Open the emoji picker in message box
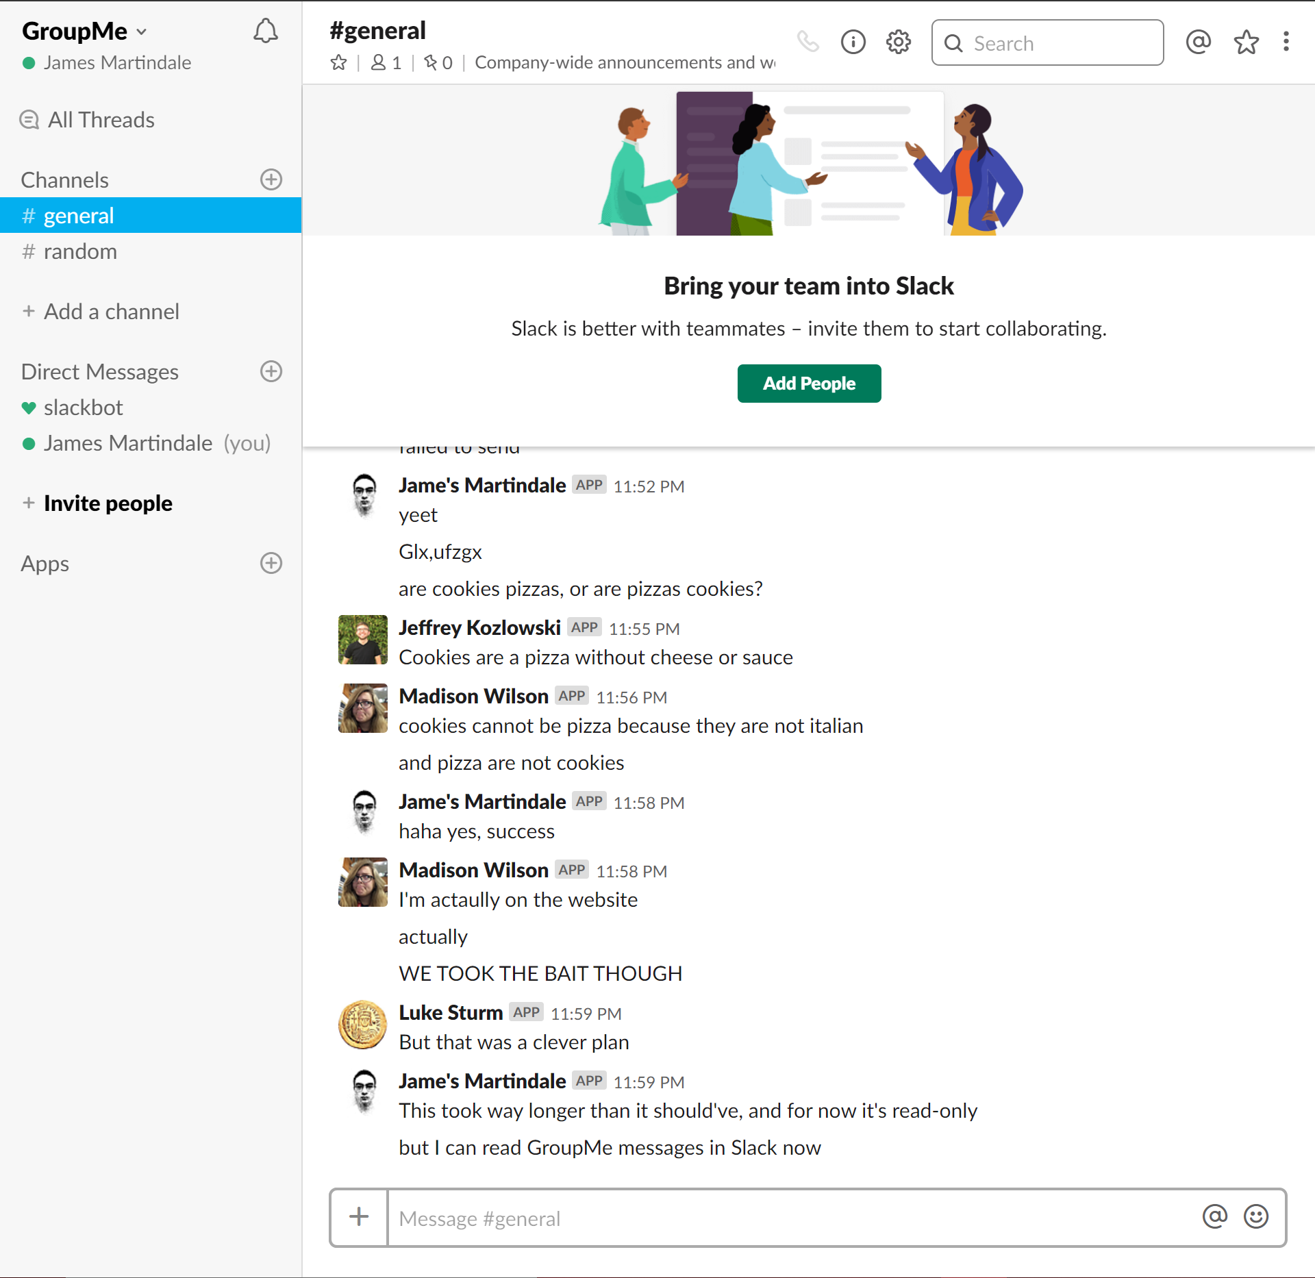 click(x=1255, y=1217)
